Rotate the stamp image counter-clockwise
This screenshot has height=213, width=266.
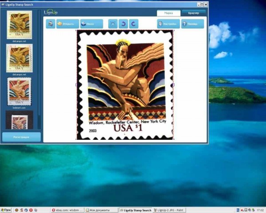(x=123, y=24)
